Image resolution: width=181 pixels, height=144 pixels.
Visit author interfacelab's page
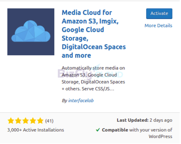click(81, 101)
